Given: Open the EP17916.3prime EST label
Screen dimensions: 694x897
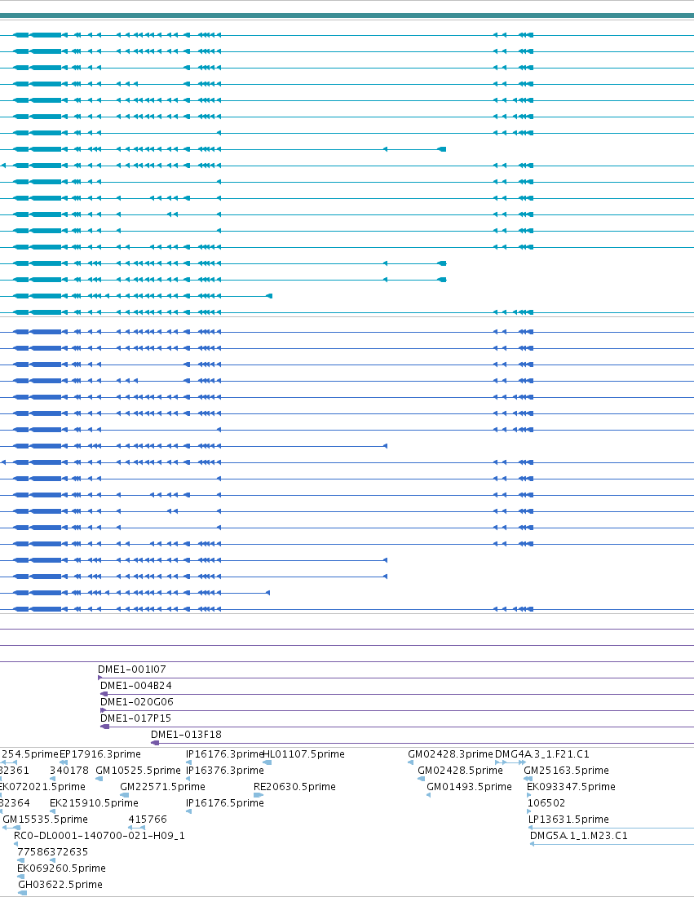Looking at the screenshot, I should 100,754.
